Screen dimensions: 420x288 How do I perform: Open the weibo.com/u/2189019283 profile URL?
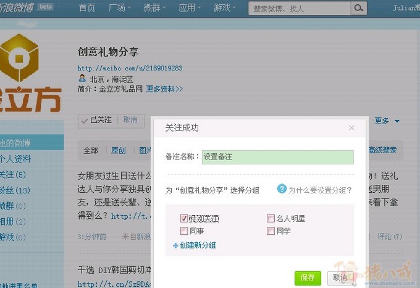click(x=130, y=68)
